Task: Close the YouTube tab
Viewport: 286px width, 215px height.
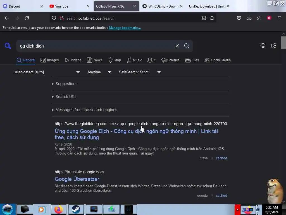Action: 88,6
